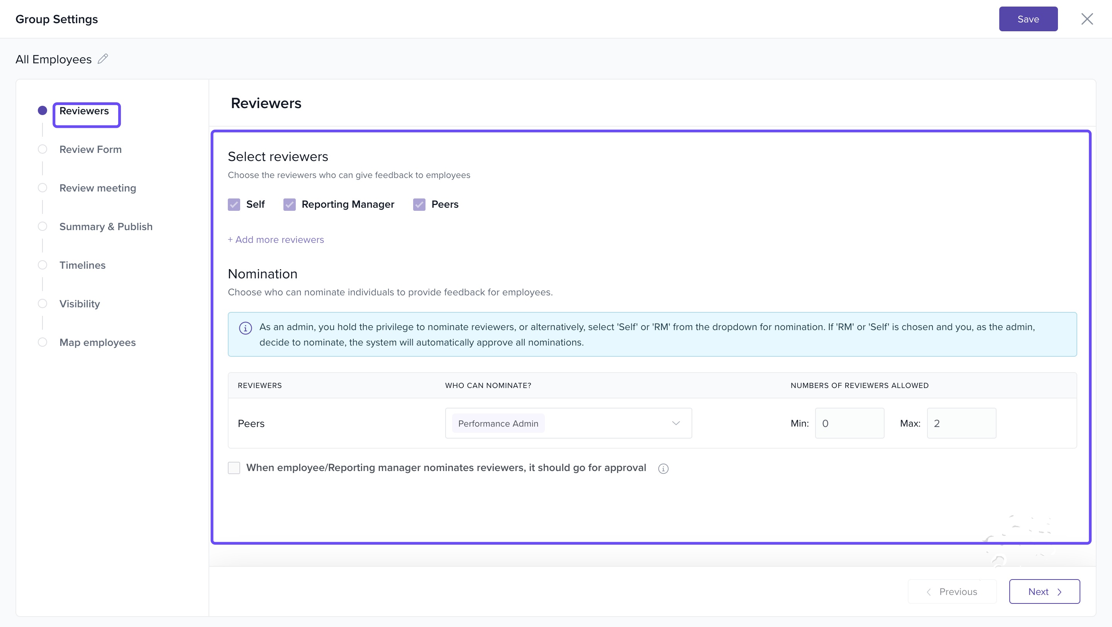The image size is (1112, 627).
Task: Uncheck the Peers reviewer checkbox
Action: click(x=419, y=204)
